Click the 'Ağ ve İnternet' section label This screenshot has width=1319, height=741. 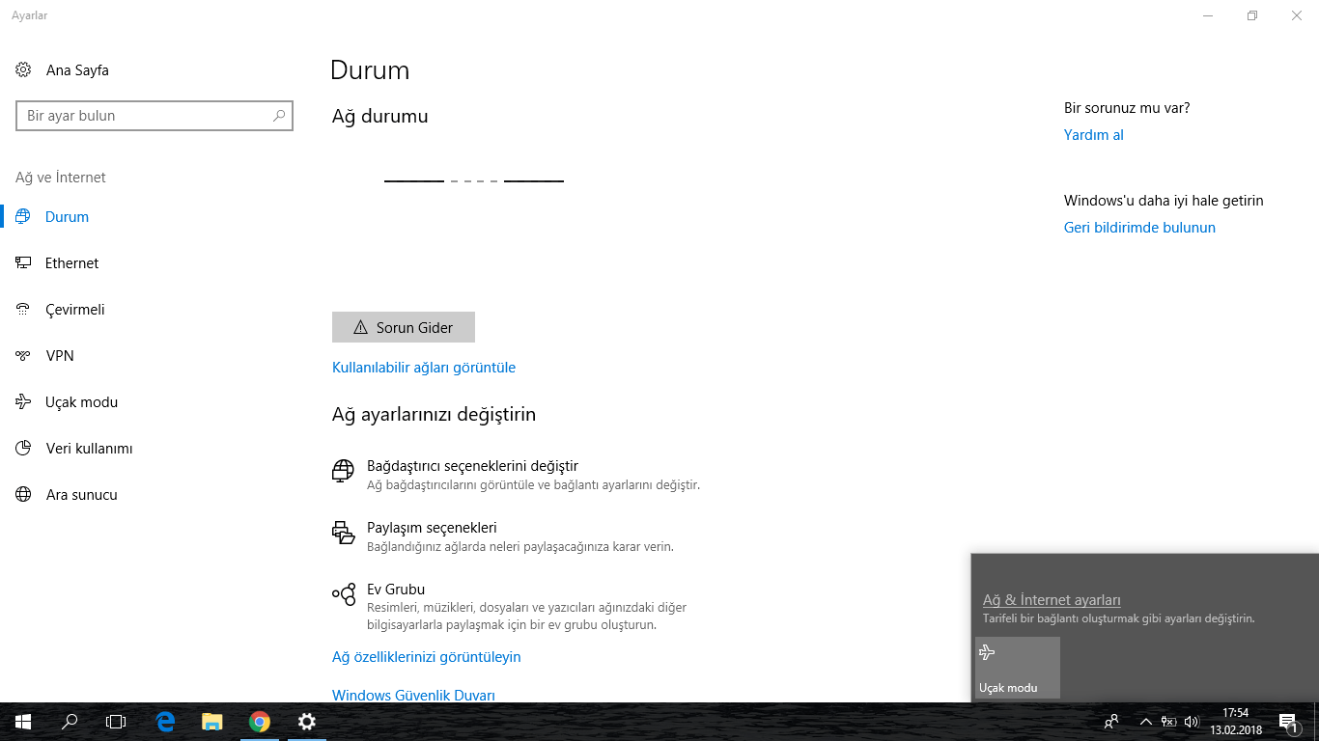61,178
